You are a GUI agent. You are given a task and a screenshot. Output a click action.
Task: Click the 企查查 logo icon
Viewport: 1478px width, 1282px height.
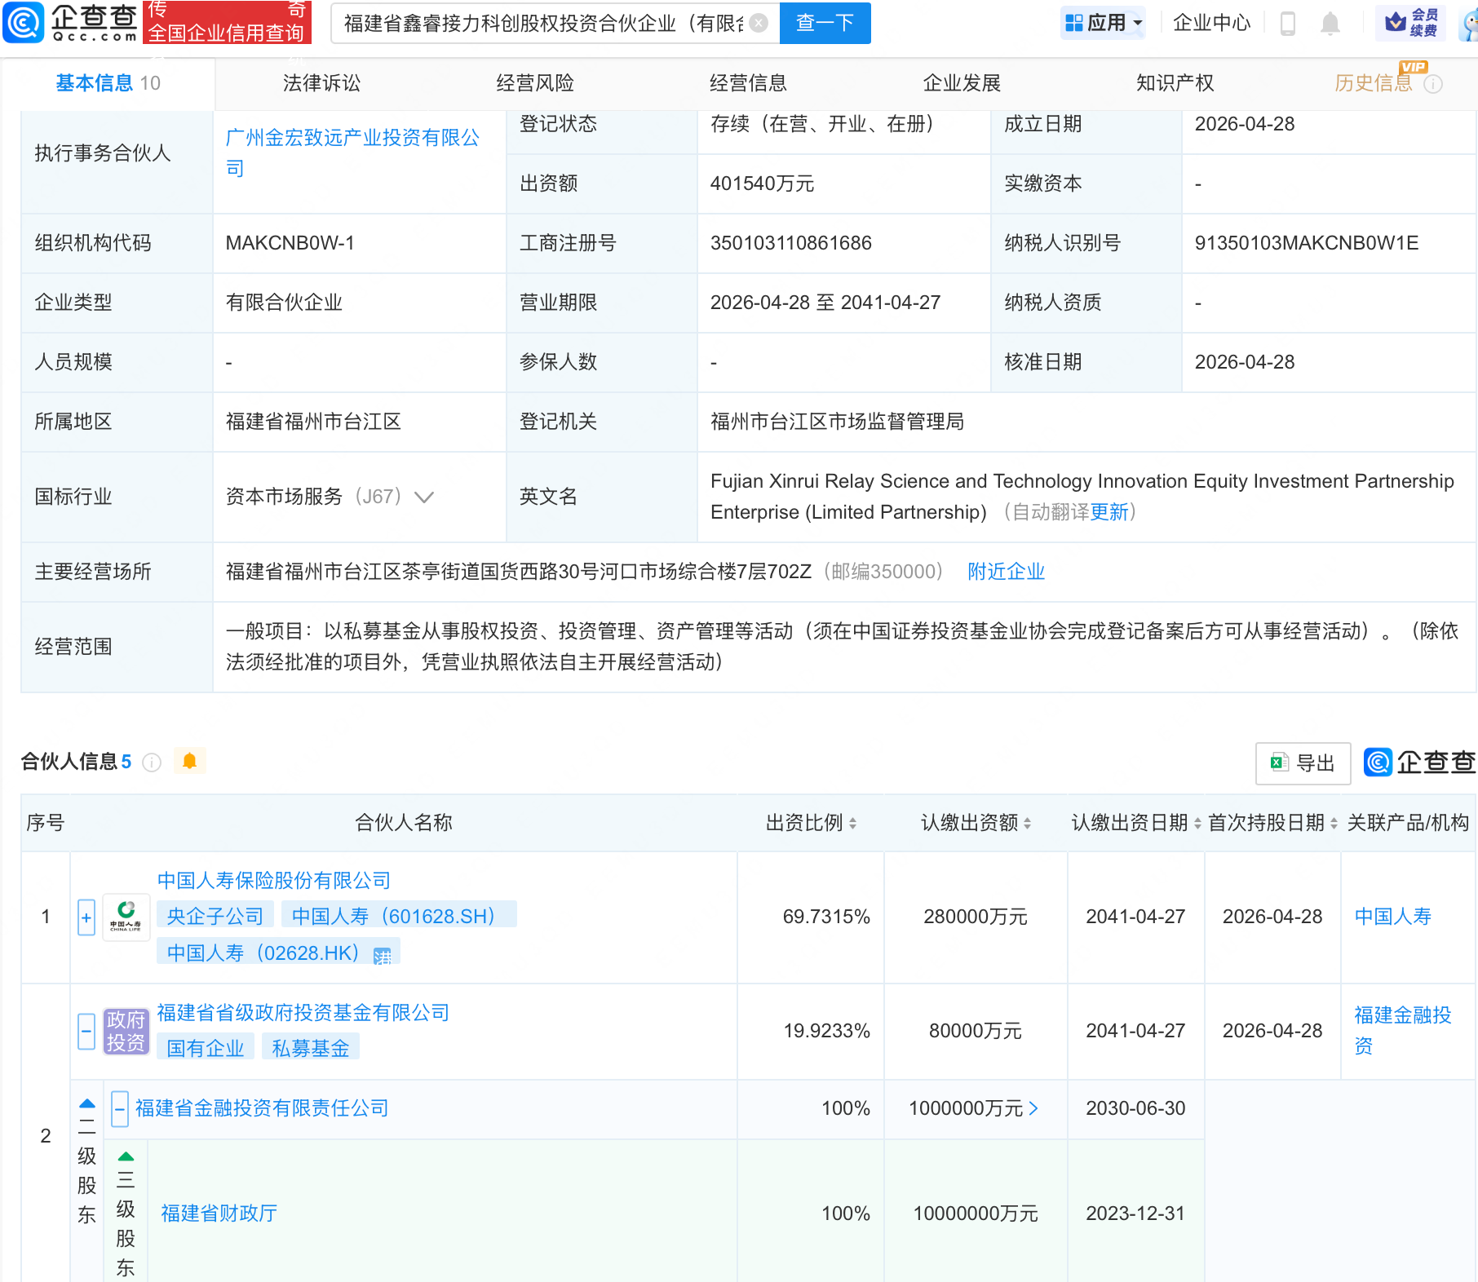click(x=24, y=23)
